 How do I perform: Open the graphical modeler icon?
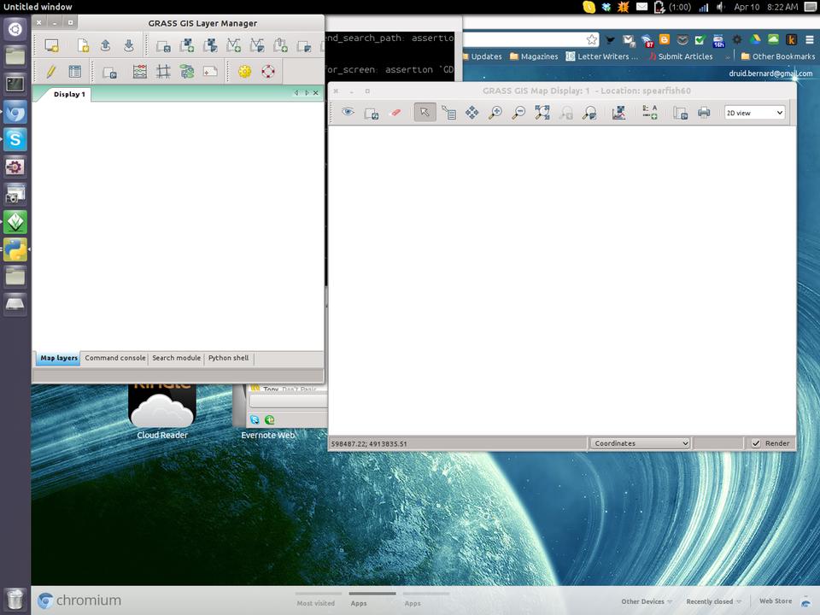[x=187, y=73]
